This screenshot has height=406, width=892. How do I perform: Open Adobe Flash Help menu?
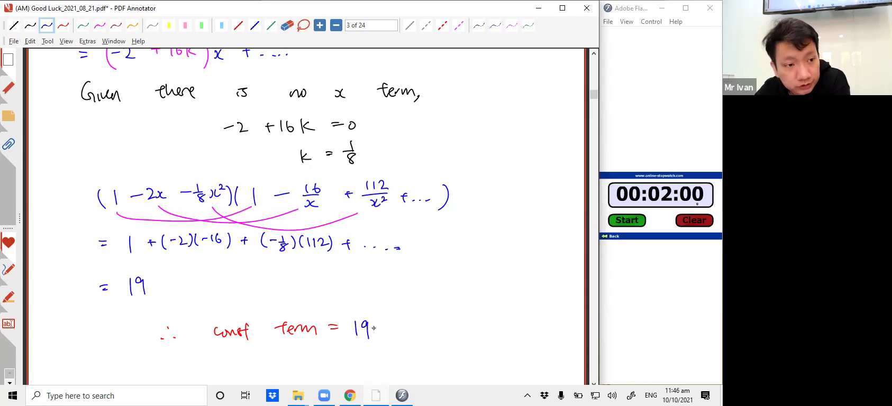676,22
